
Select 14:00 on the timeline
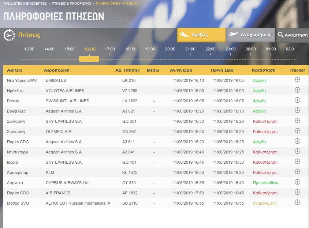click(49, 49)
